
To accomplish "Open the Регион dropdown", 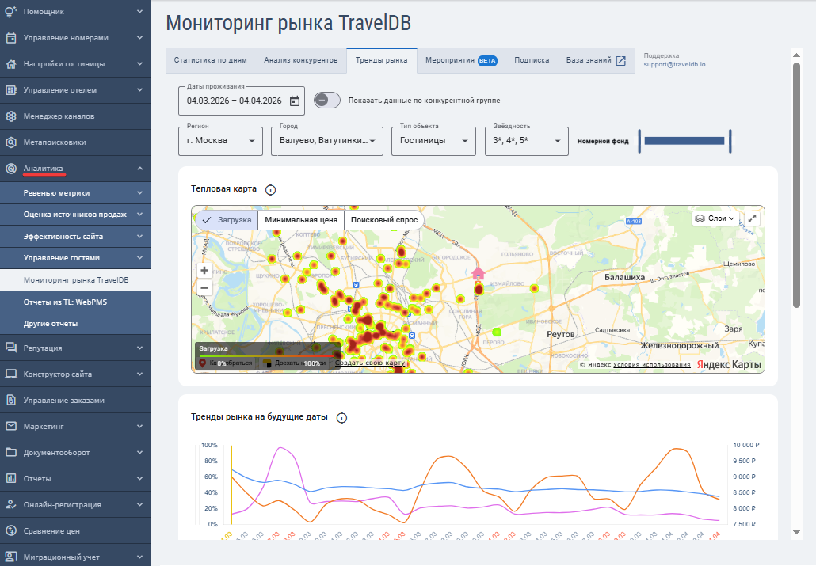I will point(220,141).
